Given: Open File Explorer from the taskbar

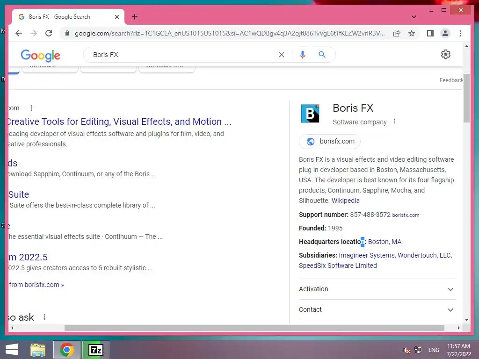Looking at the screenshot, I should pos(38,350).
